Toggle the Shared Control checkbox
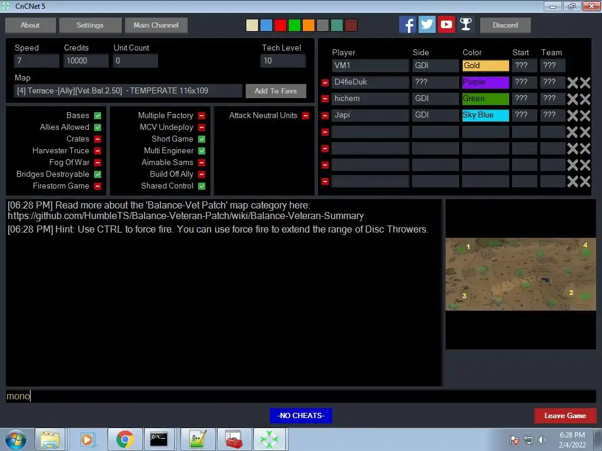Screen dimensions: 602x451 pos(202,186)
